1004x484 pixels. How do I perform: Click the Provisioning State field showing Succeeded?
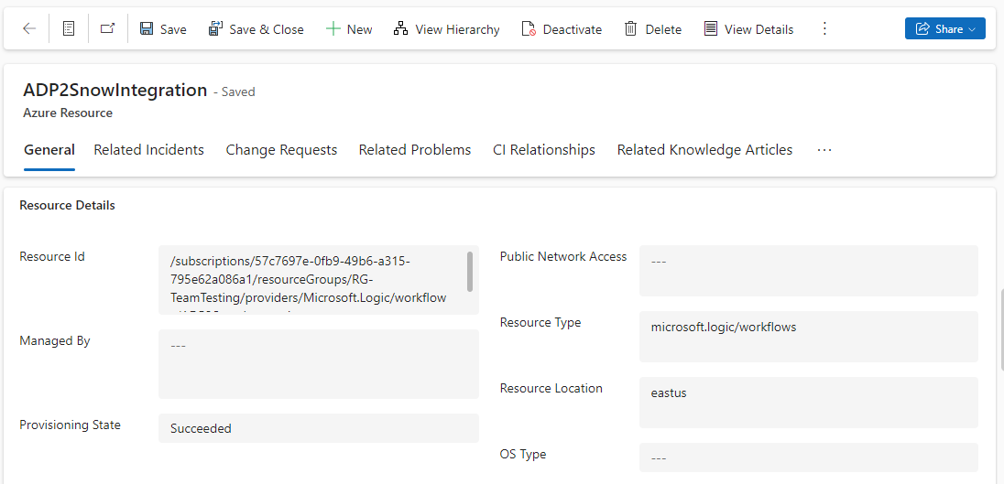(x=319, y=428)
